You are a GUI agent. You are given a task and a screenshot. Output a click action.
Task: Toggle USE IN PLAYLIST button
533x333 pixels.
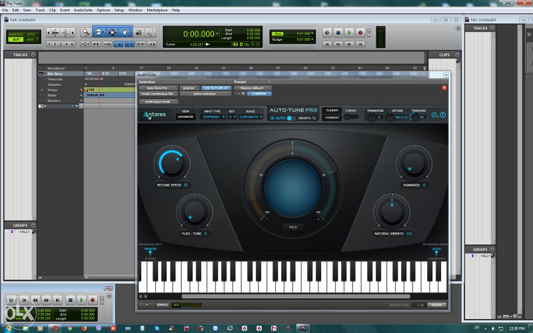click(216, 88)
